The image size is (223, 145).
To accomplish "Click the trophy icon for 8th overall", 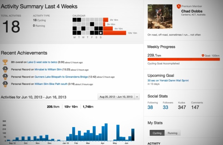I will coord(5,62).
